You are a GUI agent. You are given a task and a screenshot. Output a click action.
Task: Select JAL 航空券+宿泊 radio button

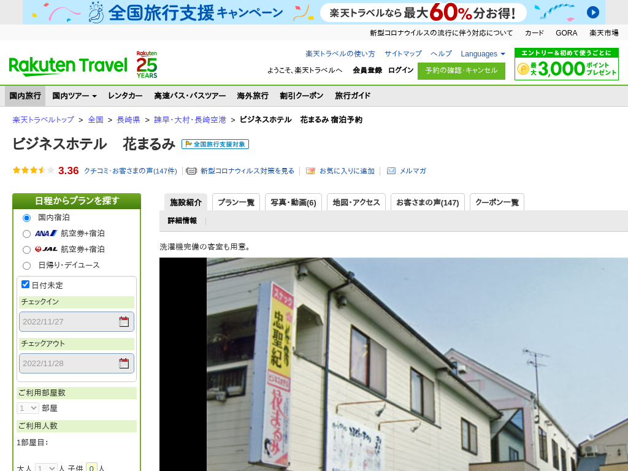pyautogui.click(x=26, y=250)
